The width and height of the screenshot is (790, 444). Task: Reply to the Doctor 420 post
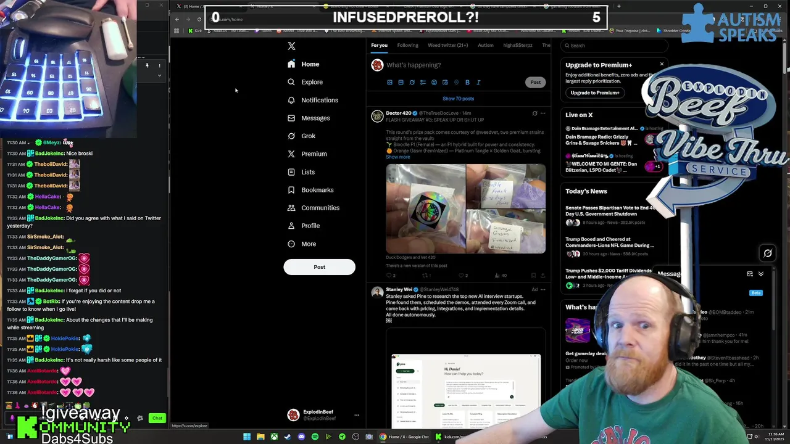click(x=390, y=276)
